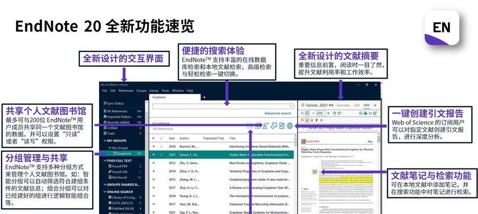The image size is (478, 214).
Task: Collapse the GROUPS SHARED section
Action: point(105,185)
